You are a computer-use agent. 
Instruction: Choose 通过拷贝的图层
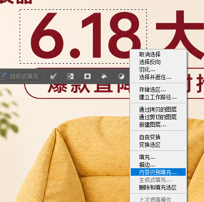tap(158, 109)
